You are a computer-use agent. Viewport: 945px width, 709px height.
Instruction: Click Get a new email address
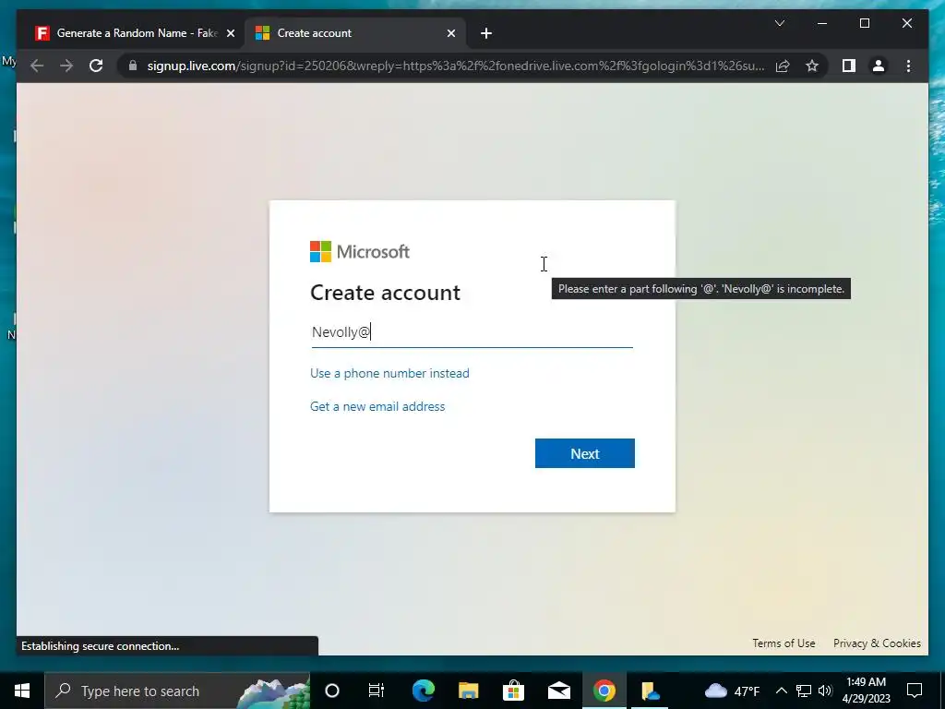point(377,406)
